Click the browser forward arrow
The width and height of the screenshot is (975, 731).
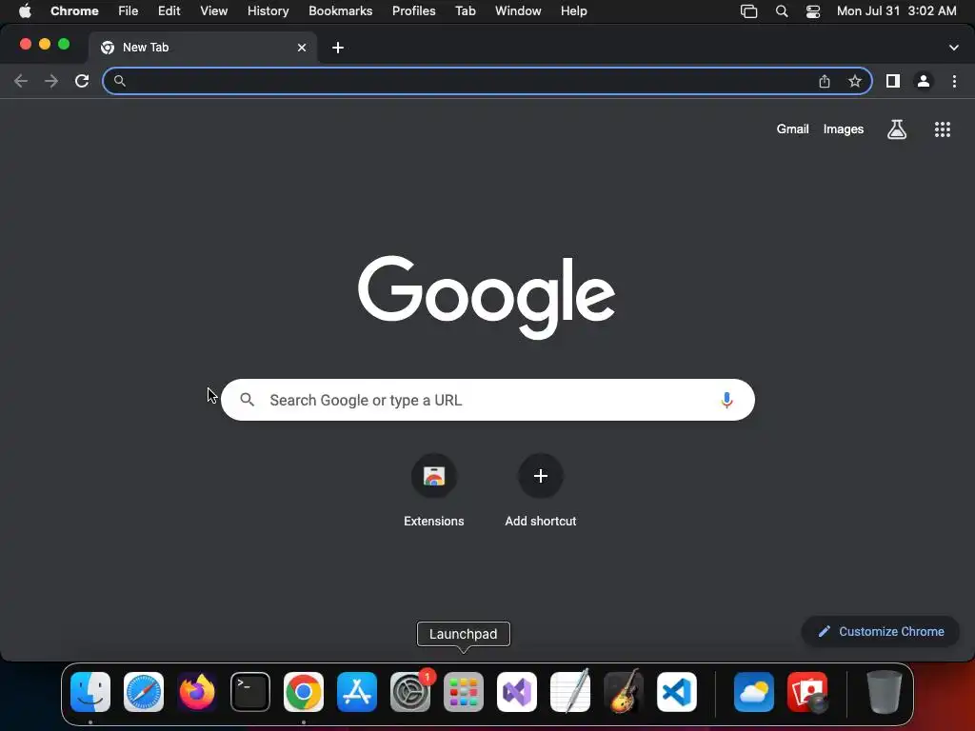coord(51,81)
